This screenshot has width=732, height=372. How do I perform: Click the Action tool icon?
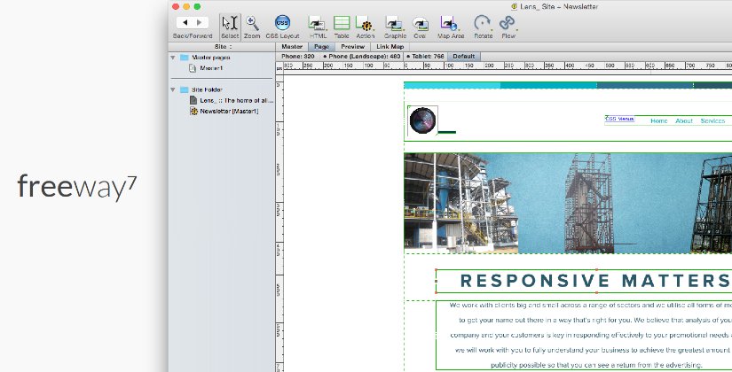coord(365,24)
